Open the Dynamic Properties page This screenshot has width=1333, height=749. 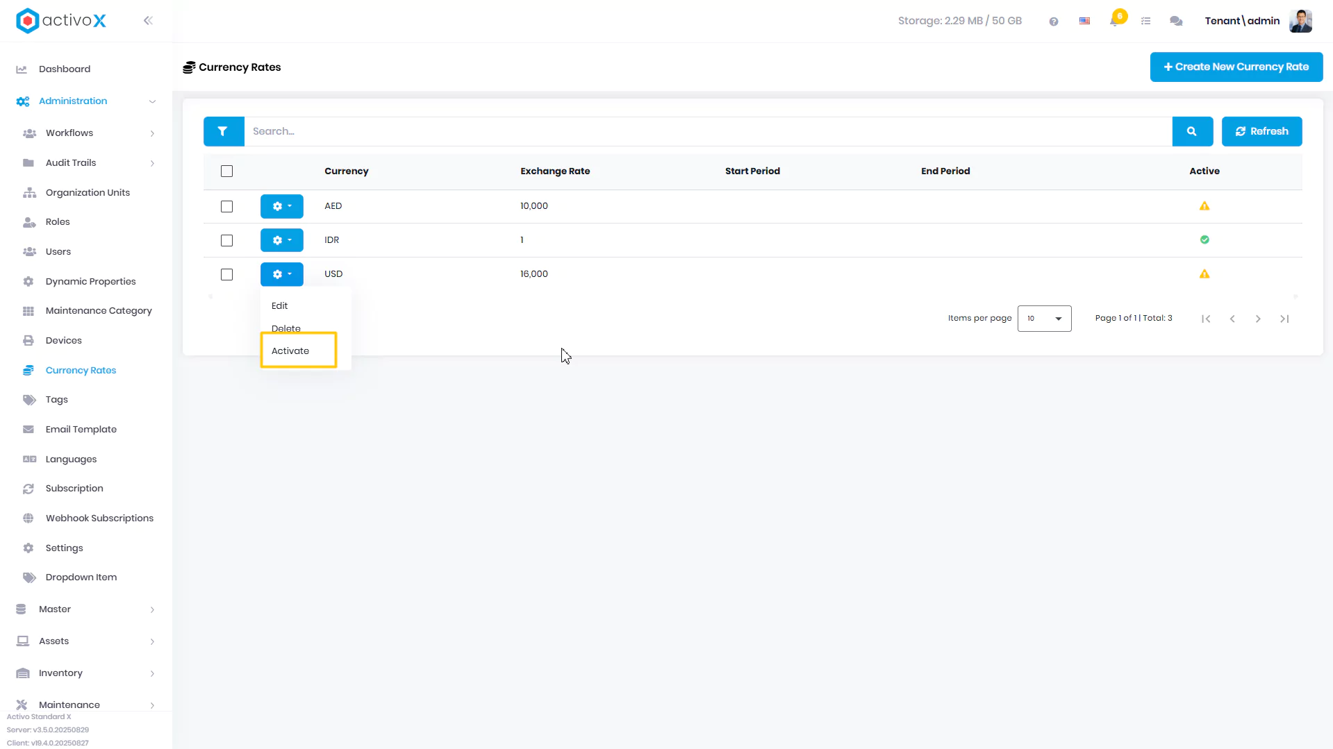point(90,282)
